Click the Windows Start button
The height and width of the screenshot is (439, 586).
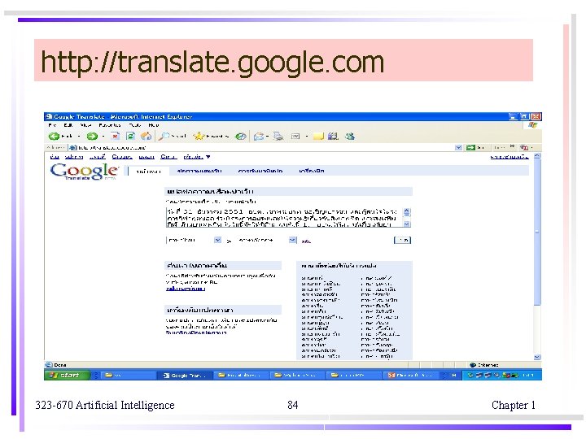pyautogui.click(x=67, y=375)
